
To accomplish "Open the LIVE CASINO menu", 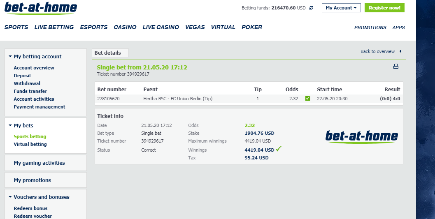I will point(161,27).
